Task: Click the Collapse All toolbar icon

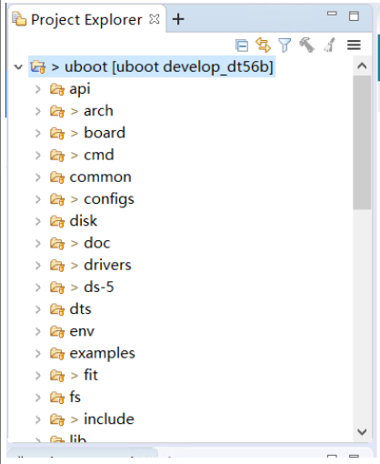Action: coord(242,45)
